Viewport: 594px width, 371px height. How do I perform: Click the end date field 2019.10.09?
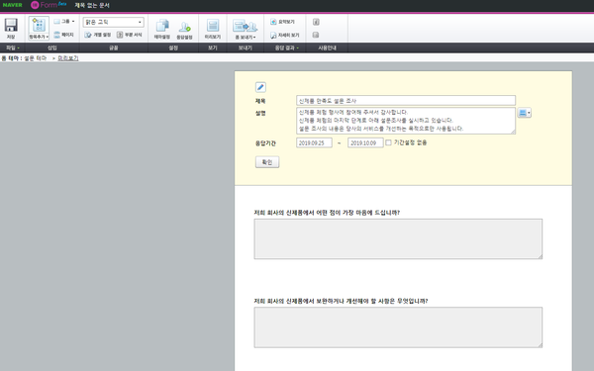pyautogui.click(x=365, y=142)
